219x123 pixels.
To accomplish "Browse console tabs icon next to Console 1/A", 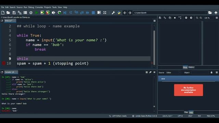I will pyautogui.click(x=2, y=72).
